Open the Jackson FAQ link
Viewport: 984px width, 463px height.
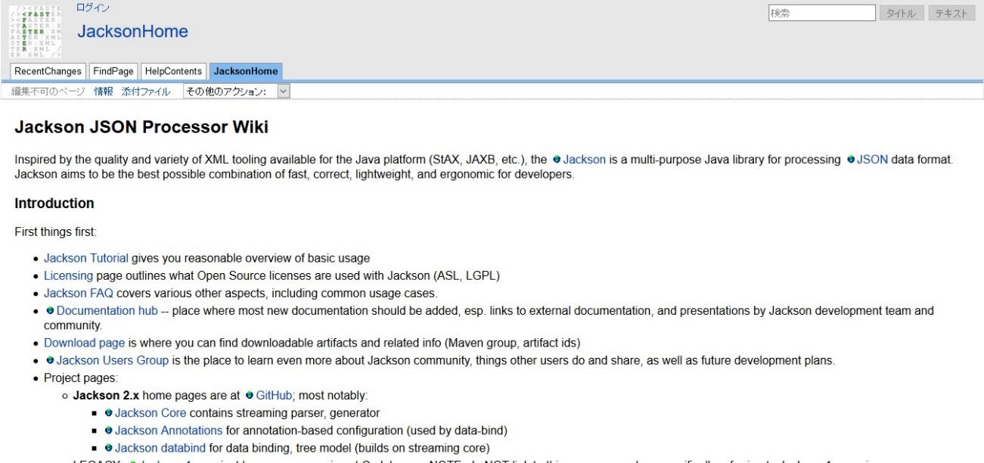(x=77, y=294)
